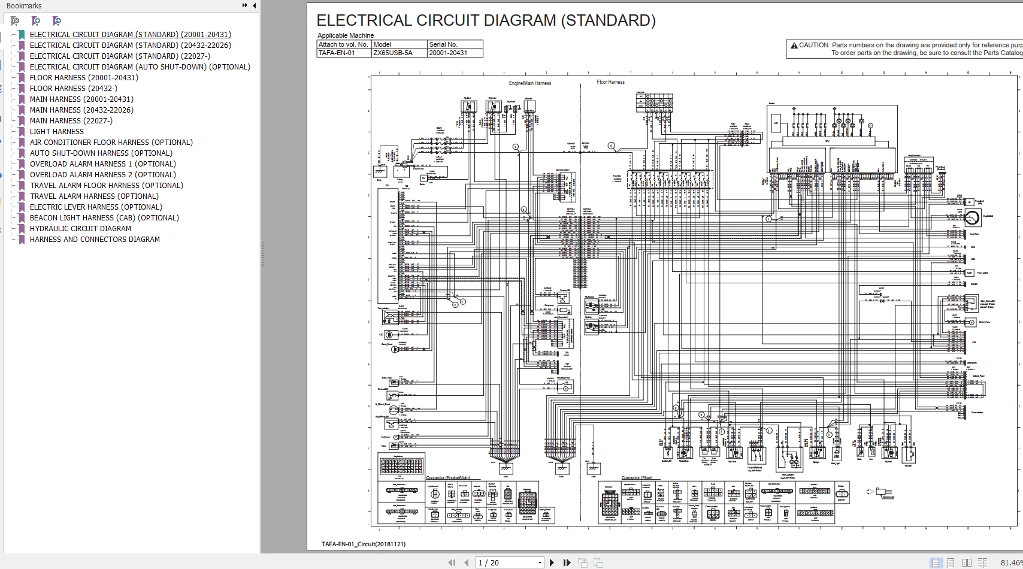Click the TAFA-EN-01 volume number cell
The image size is (1023, 569).
(344, 53)
